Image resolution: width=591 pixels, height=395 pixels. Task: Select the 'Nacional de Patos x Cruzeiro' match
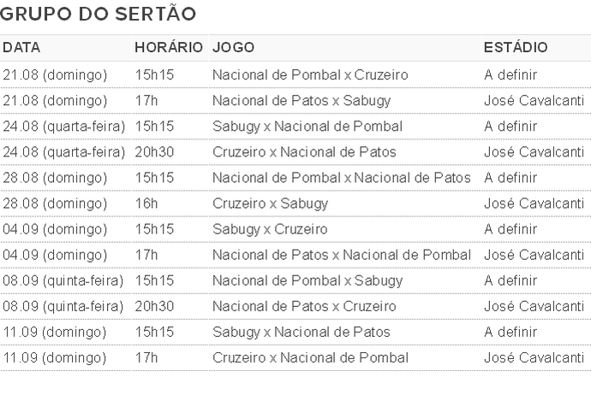[x=304, y=306]
